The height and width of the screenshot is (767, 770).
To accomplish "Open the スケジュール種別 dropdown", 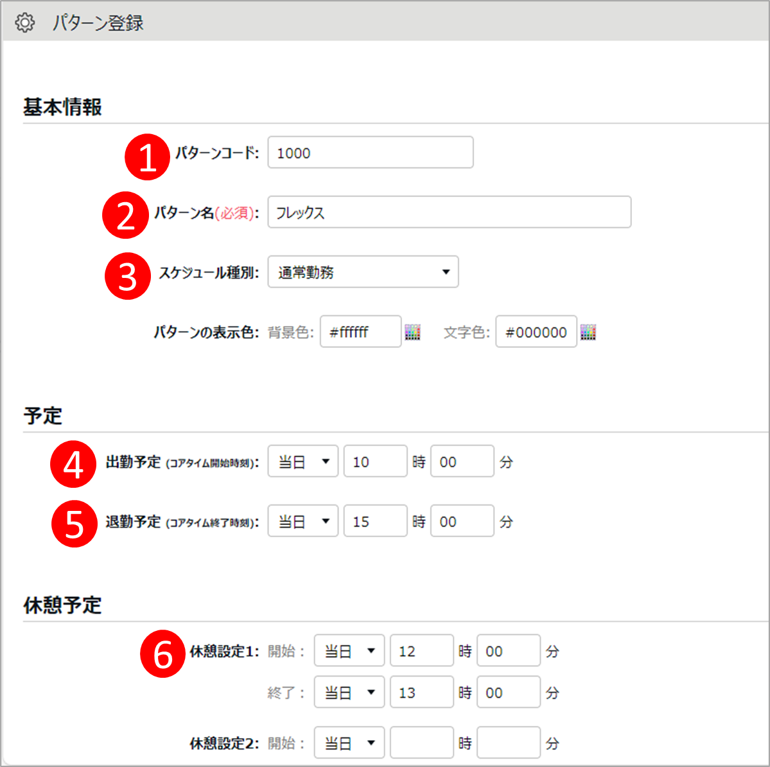I will pyautogui.click(x=363, y=272).
